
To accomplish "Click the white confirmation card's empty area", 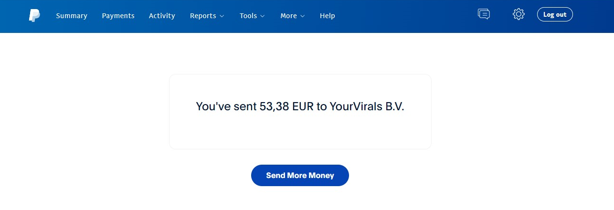I will pos(300,134).
